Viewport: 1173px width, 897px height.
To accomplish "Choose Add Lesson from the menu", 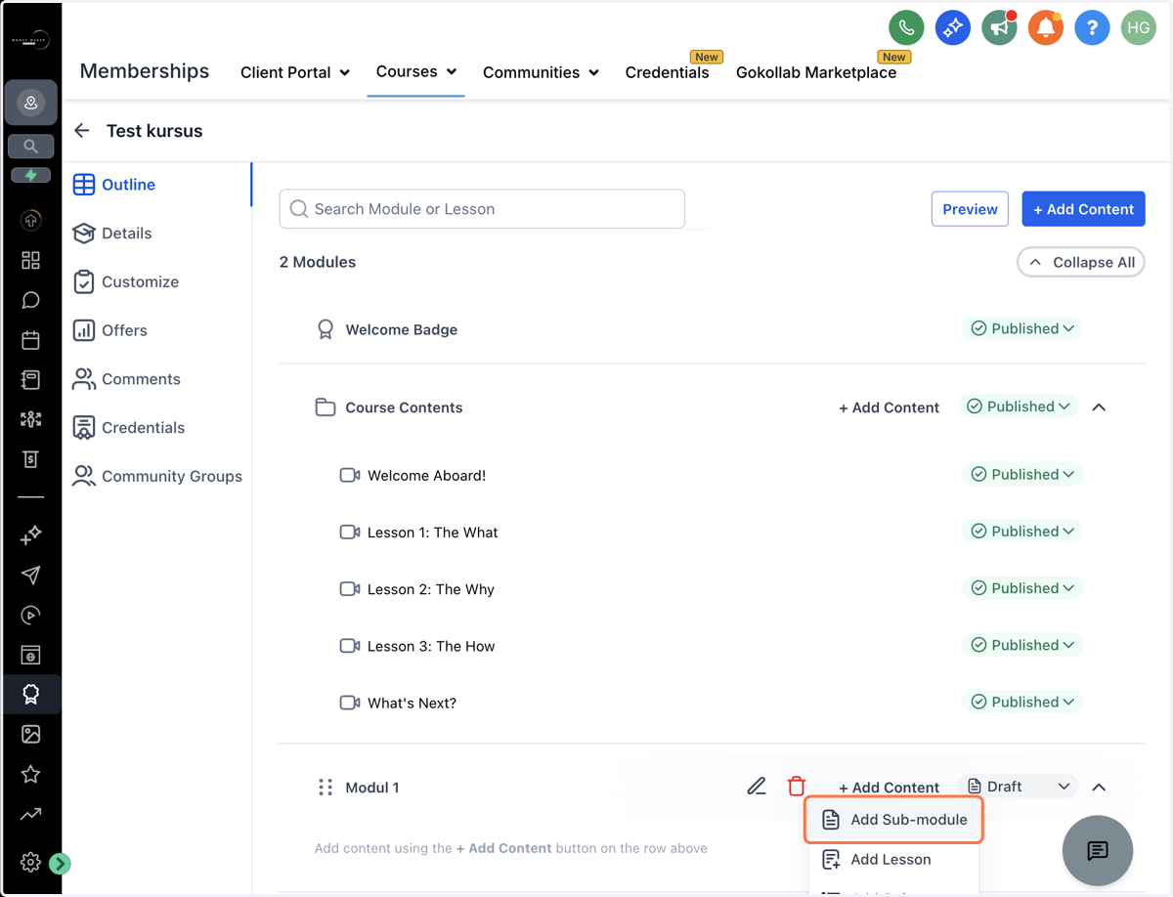I will click(893, 860).
